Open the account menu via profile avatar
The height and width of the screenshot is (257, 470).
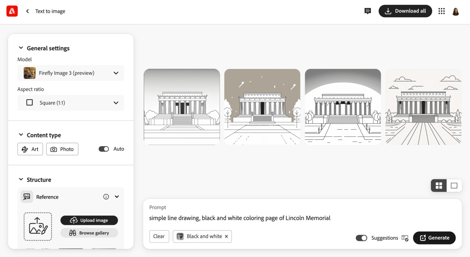[456, 11]
